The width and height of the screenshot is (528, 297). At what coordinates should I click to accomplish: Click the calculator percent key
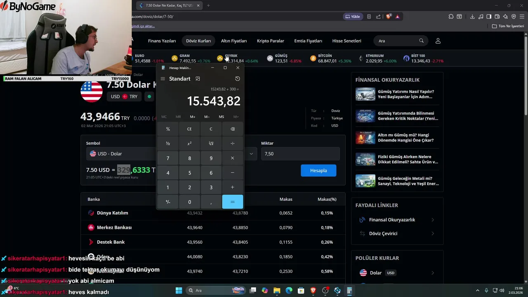coord(168,129)
